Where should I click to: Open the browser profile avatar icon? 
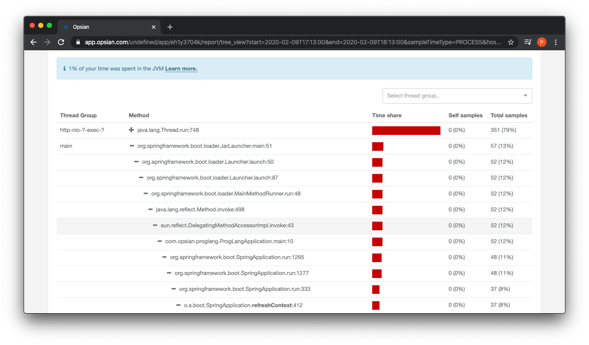[542, 42]
